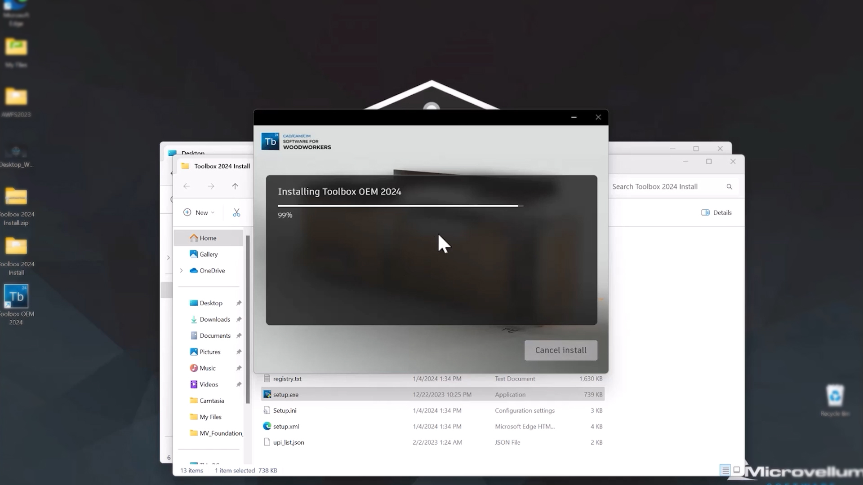Open pinned Desktop in sidebar
Image resolution: width=863 pixels, height=485 pixels.
pyautogui.click(x=211, y=303)
